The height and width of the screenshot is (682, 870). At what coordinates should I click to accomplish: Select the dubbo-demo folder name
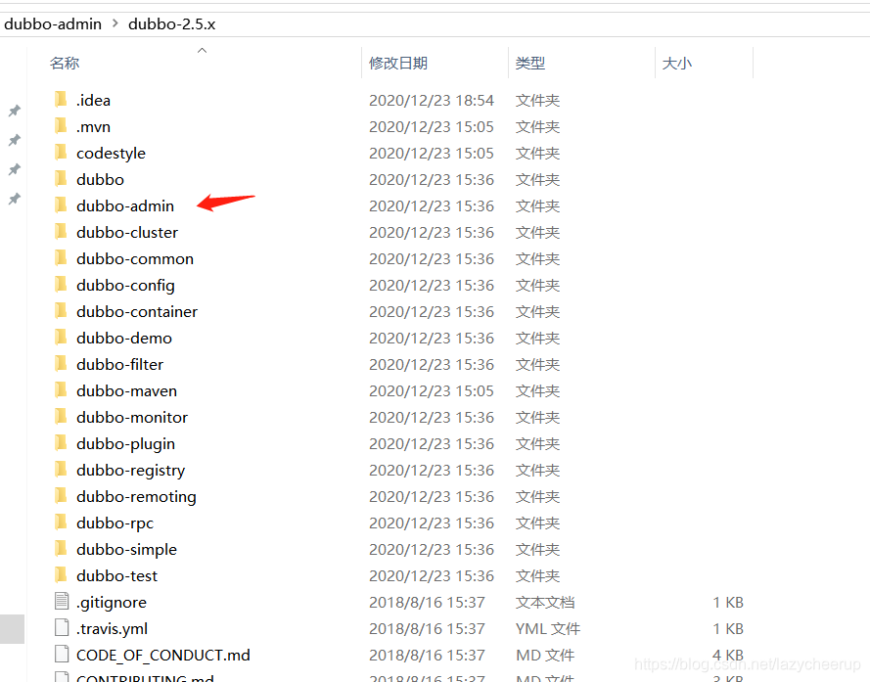click(x=124, y=338)
